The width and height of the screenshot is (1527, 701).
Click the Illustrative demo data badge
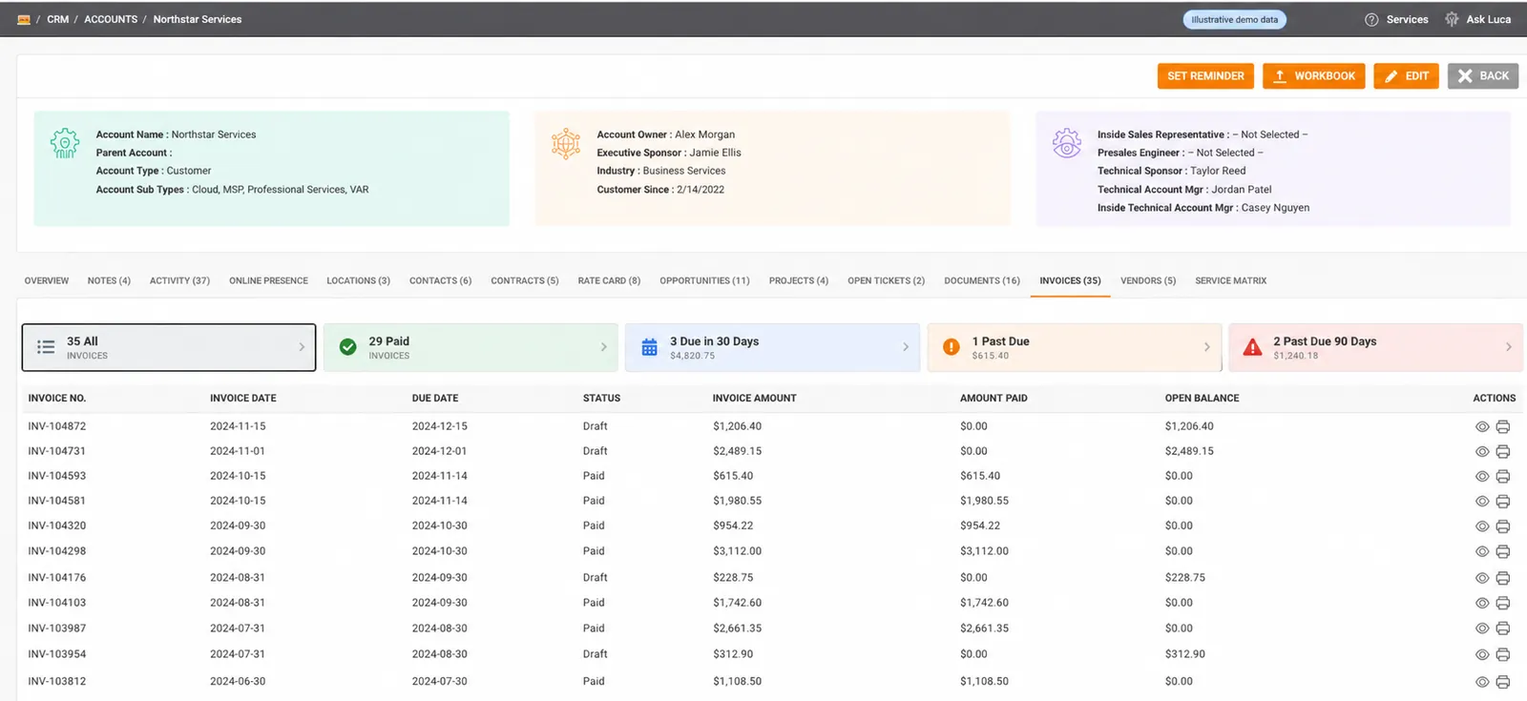[x=1234, y=19]
